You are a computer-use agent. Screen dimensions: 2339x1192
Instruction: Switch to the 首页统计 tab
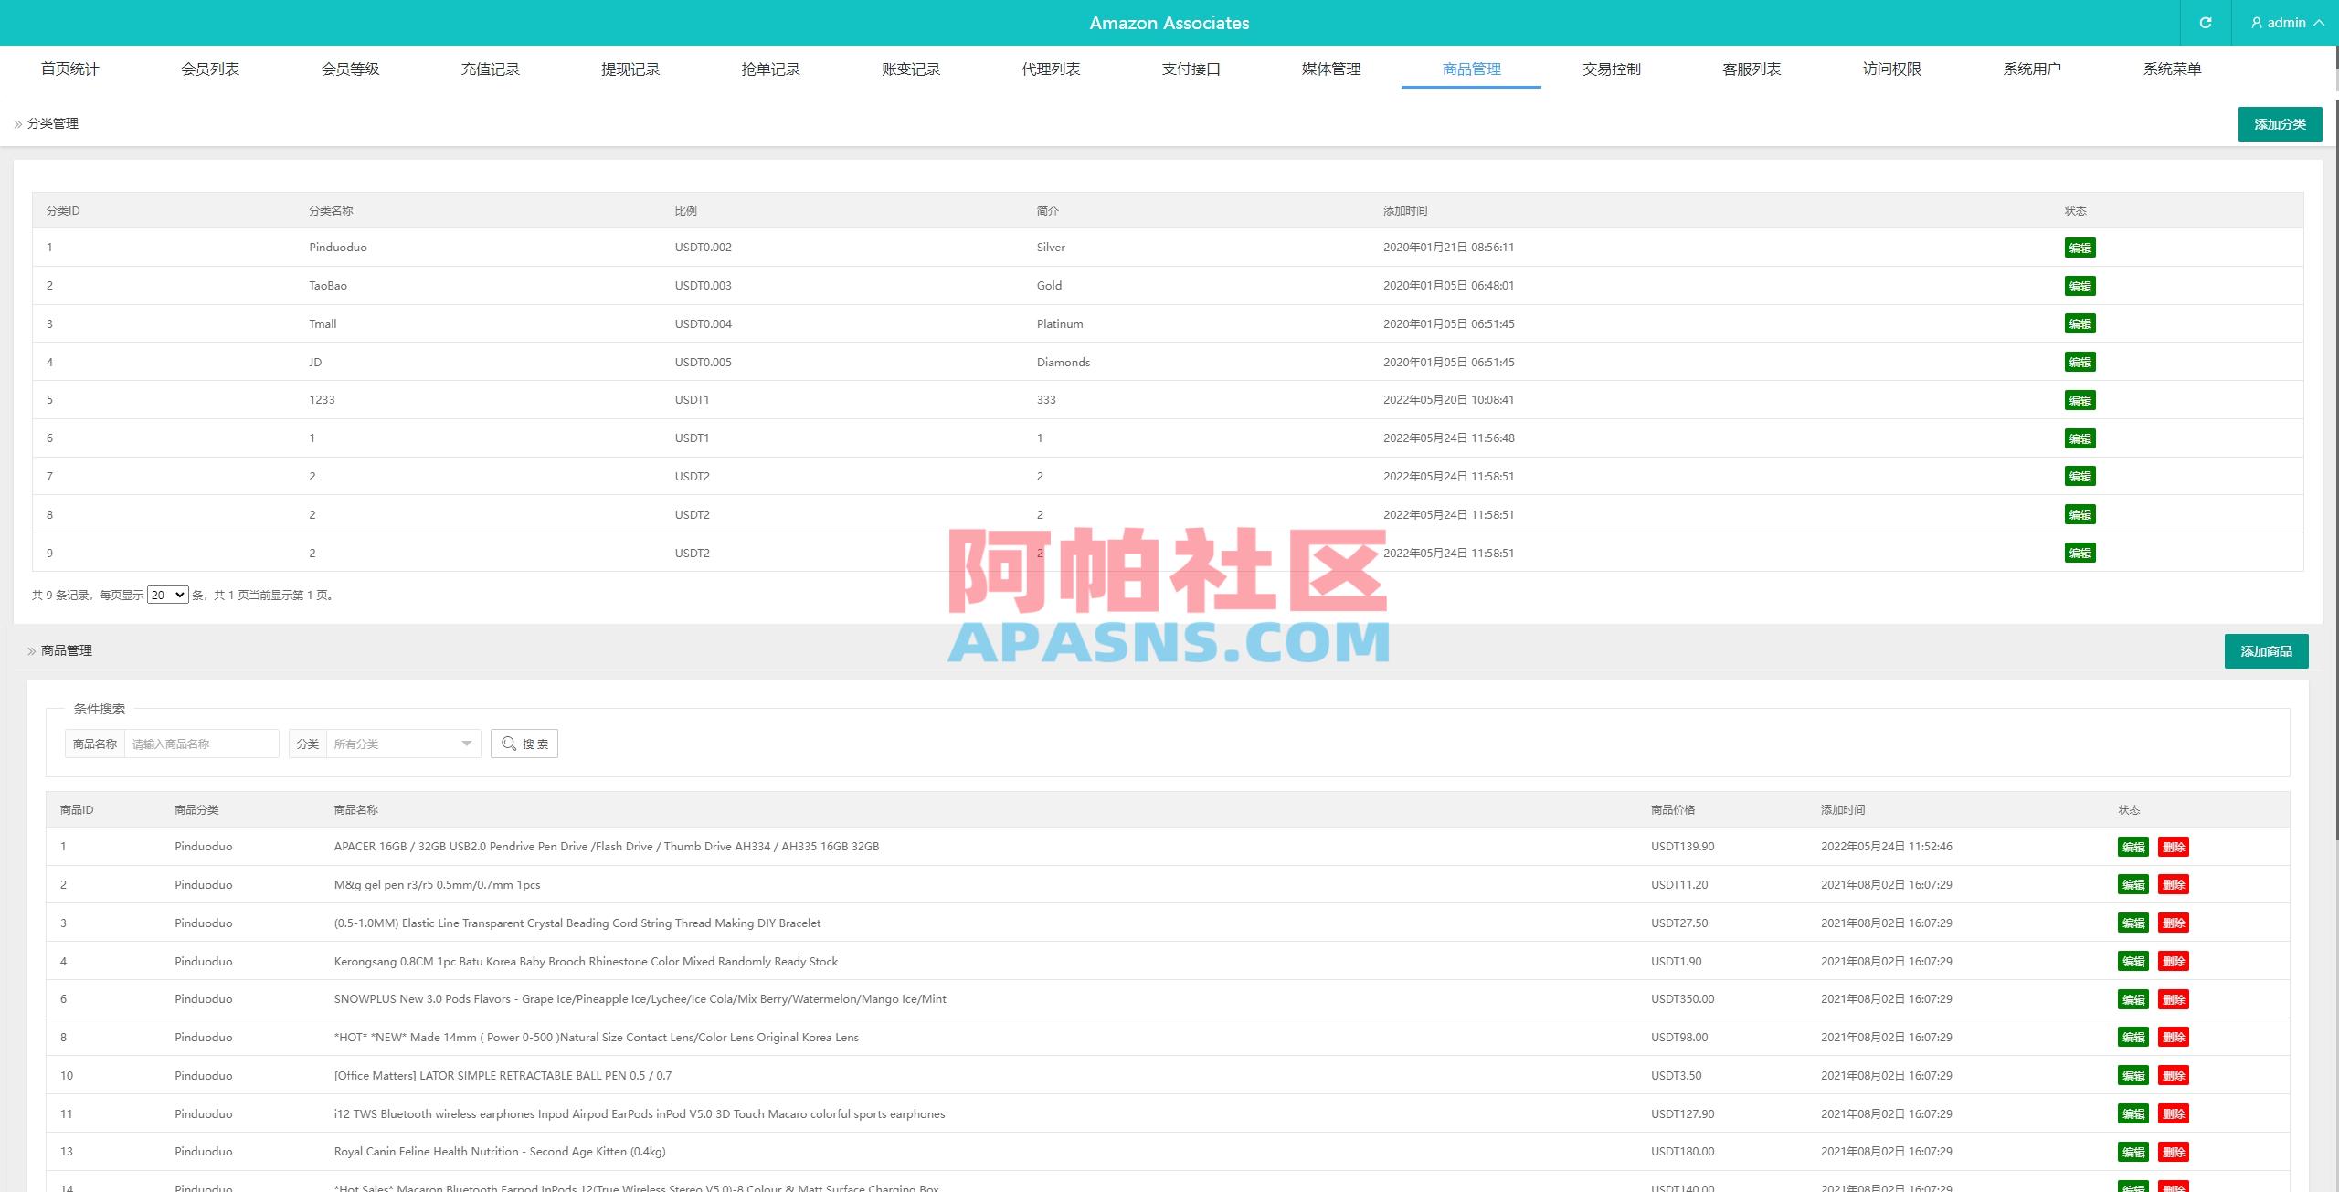69,69
